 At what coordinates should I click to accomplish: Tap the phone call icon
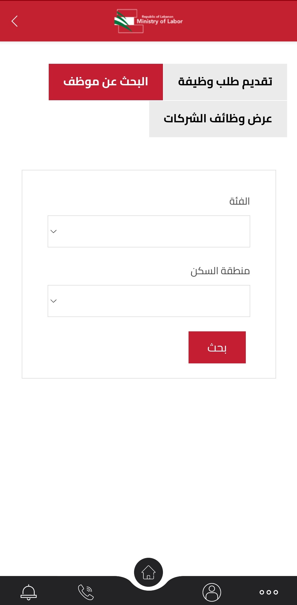86,592
